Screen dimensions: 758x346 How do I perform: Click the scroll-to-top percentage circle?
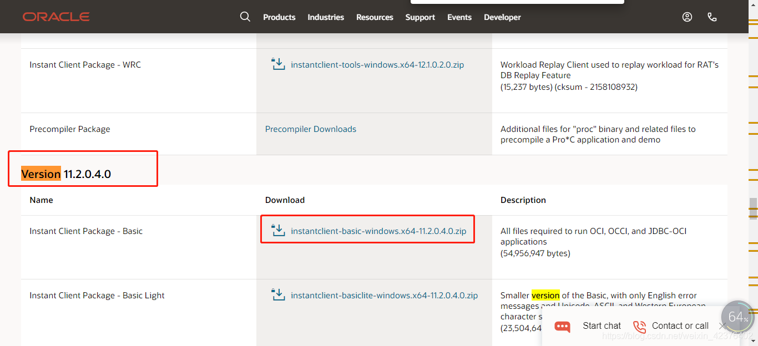737,317
